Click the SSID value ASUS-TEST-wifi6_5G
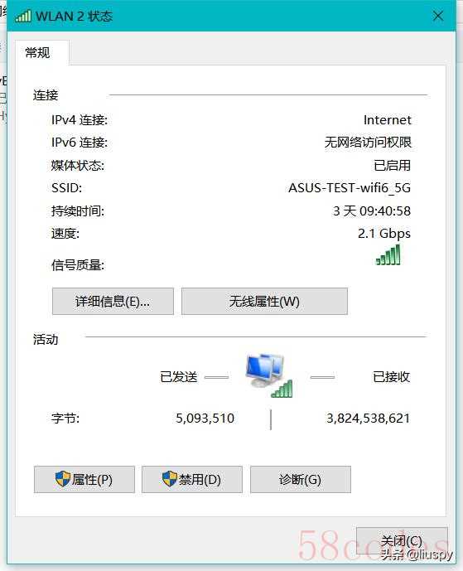The width and height of the screenshot is (463, 571). (x=350, y=188)
